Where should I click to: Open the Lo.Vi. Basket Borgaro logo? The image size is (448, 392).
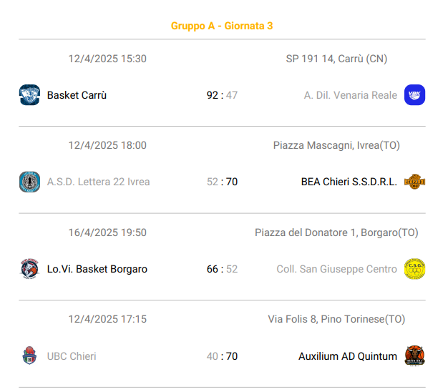29,269
